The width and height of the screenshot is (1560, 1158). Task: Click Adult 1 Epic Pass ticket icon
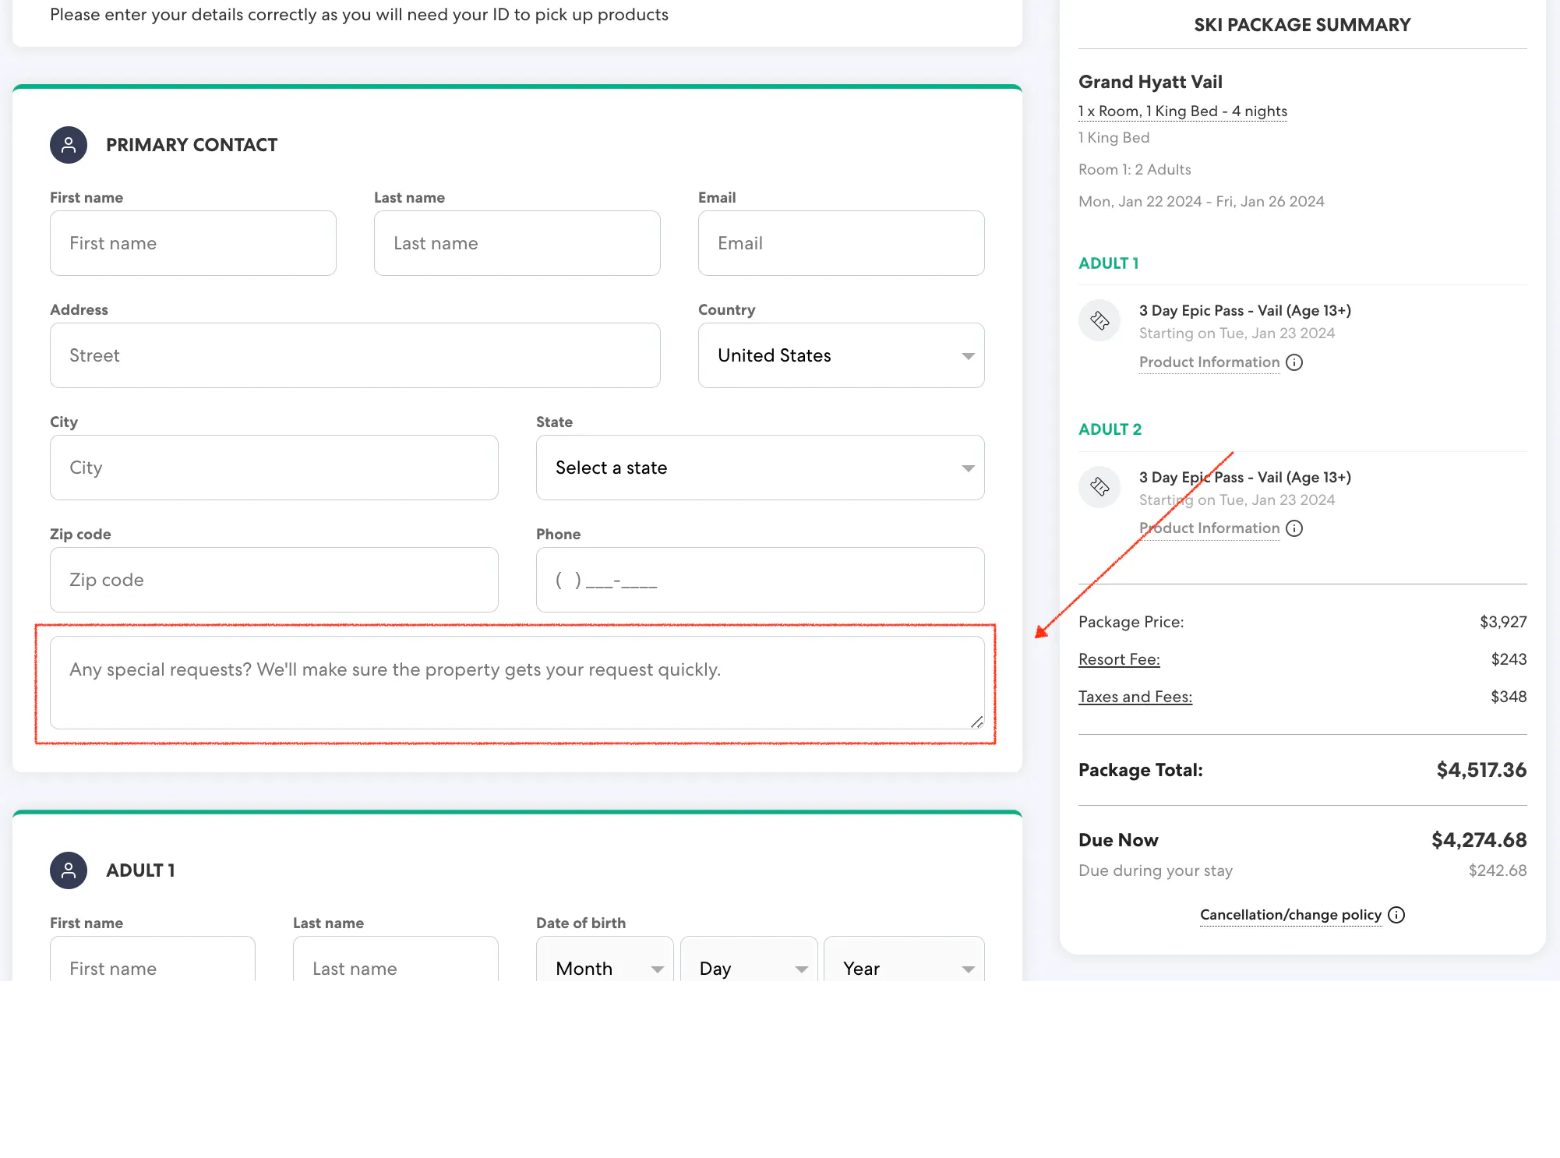pyautogui.click(x=1099, y=320)
